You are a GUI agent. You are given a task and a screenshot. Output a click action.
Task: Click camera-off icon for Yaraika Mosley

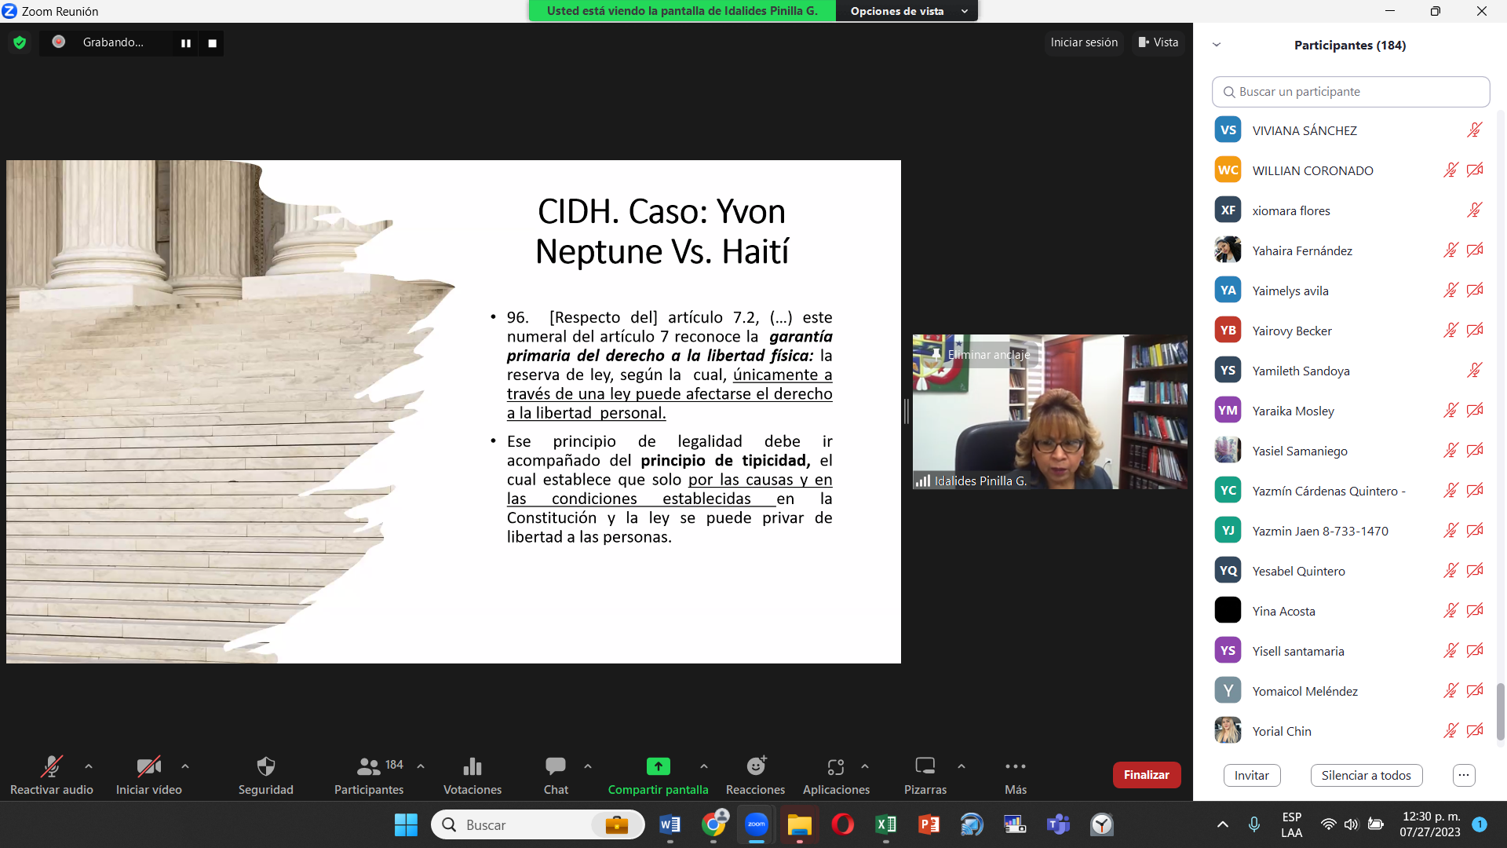click(1475, 411)
